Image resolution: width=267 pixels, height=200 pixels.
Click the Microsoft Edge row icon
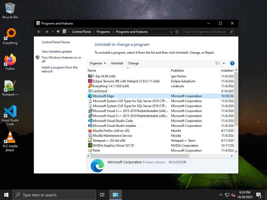(x=90, y=96)
